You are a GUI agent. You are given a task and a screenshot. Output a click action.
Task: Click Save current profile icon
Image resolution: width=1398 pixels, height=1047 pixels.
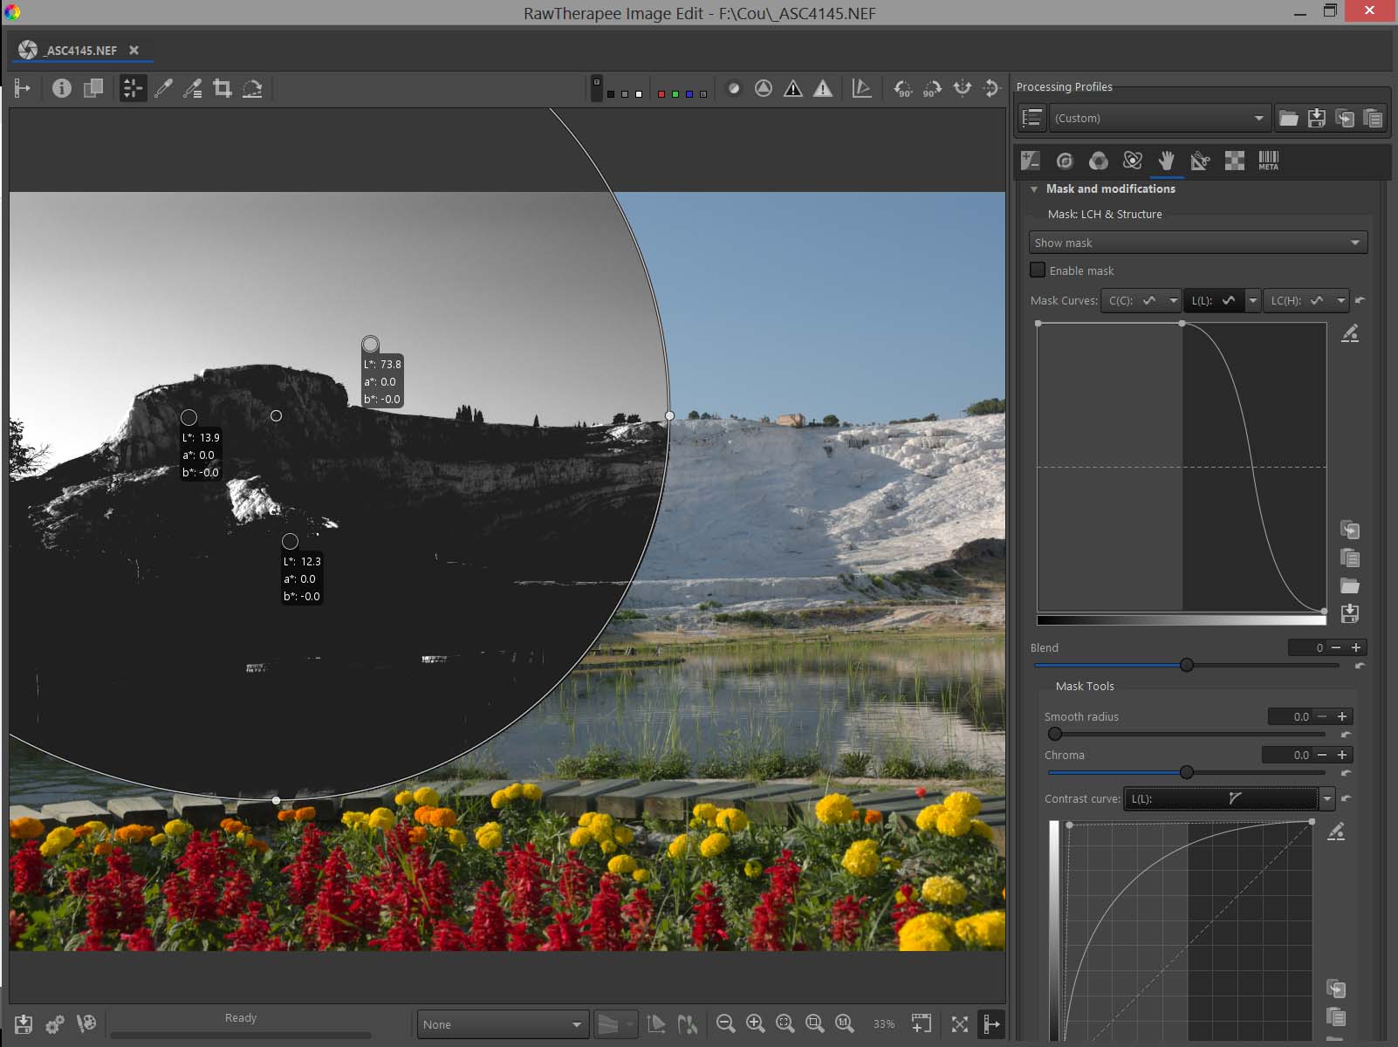point(1317,119)
